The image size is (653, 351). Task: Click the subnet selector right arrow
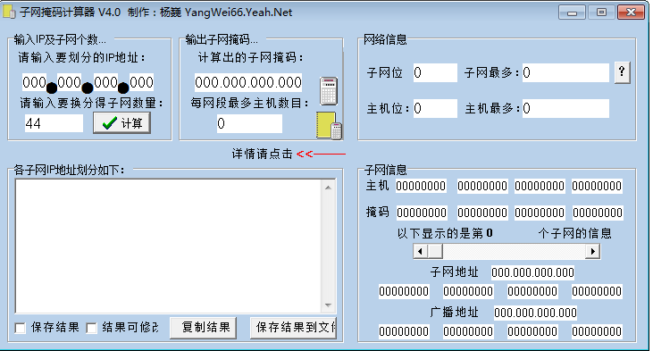pos(592,252)
